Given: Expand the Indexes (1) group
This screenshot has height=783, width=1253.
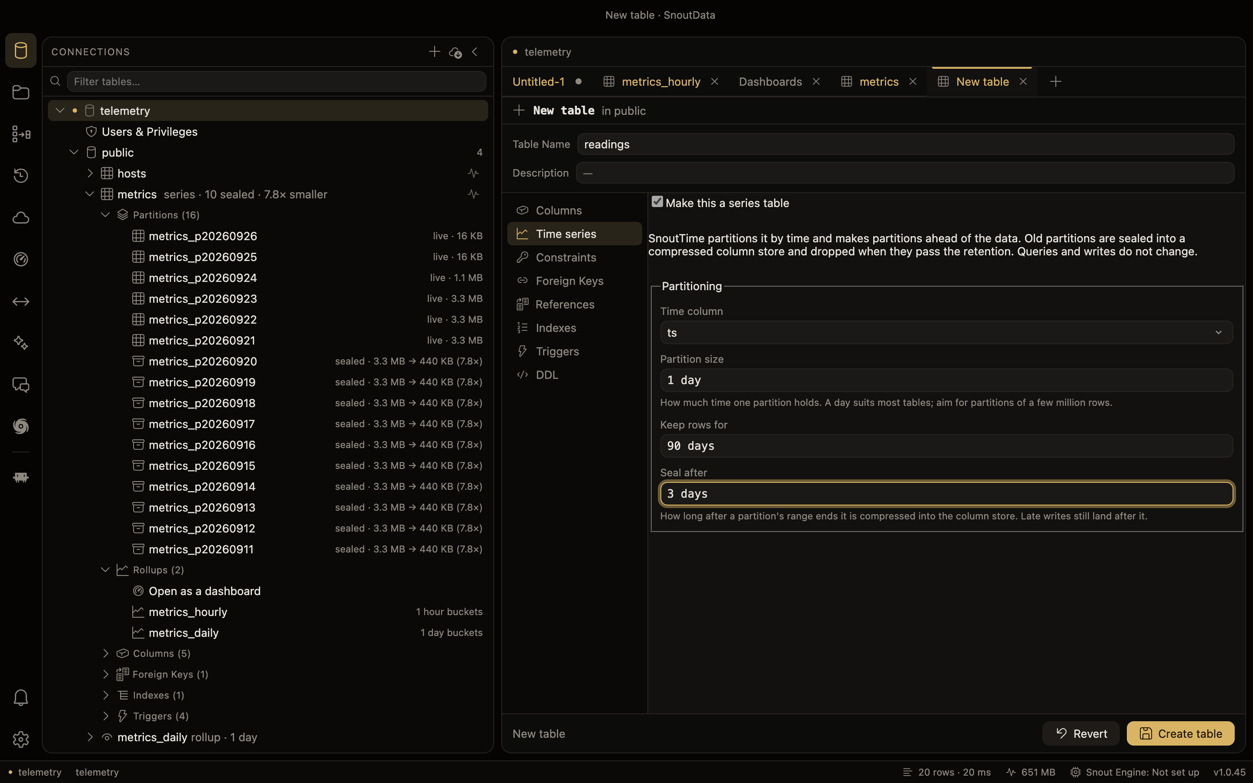Looking at the screenshot, I should pos(106,695).
